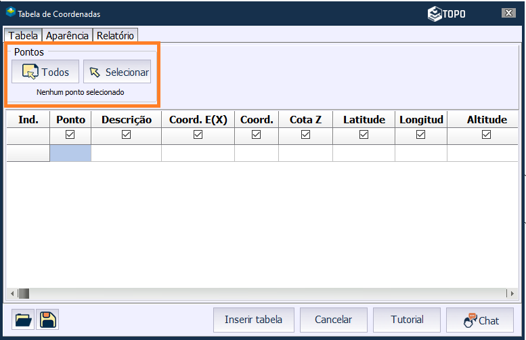Viewport: 526px width, 340px height.
Task: Switch to the Aparência tab
Action: tap(67, 36)
